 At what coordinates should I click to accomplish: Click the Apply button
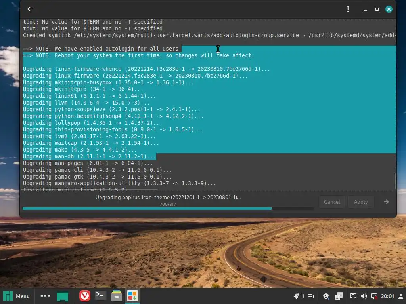tap(361, 202)
